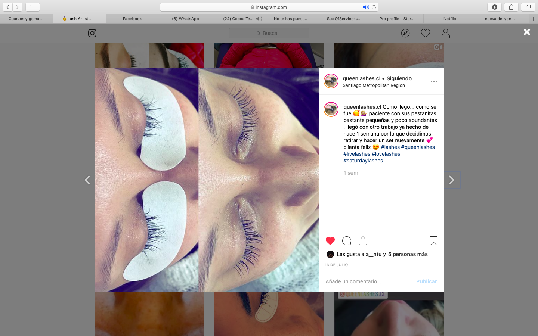538x336 pixels.
Task: Share the post using the share icon
Action: click(x=363, y=241)
